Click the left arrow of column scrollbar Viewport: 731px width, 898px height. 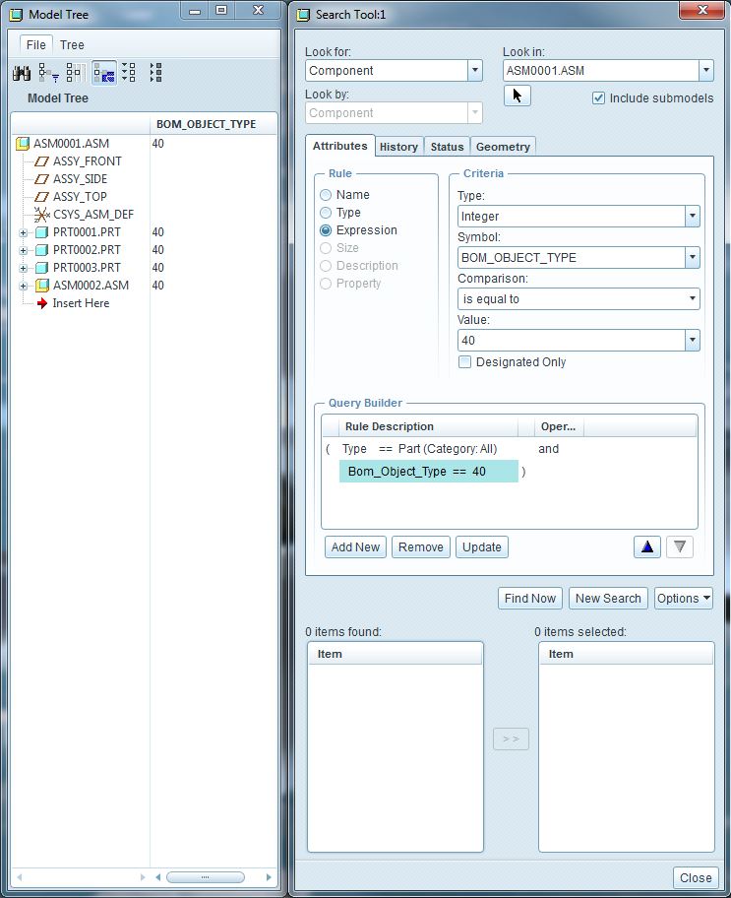(x=158, y=877)
